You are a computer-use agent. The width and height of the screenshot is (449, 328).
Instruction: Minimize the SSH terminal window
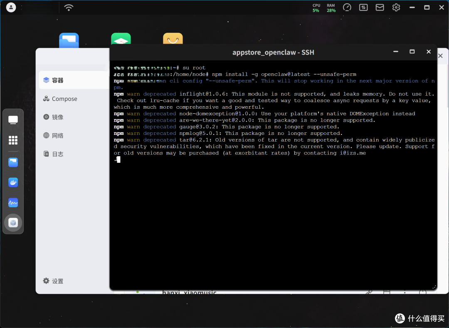coord(396,52)
